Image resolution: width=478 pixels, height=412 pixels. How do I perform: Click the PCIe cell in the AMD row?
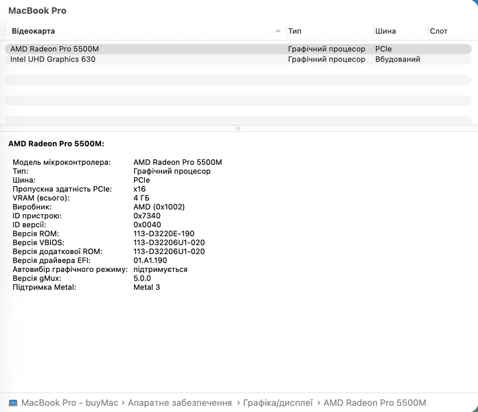(x=383, y=49)
